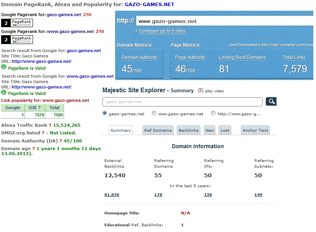Click red question mark beside Domain Authority (DA)
Image resolution: width=316 pixels, height=232 pixels.
click(61, 141)
